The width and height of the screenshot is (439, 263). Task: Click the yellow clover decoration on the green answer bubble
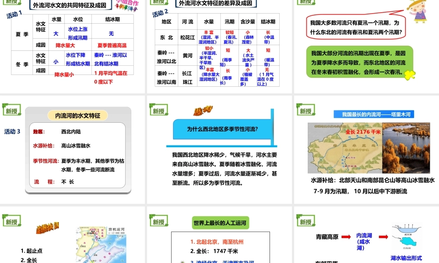tap(410, 75)
